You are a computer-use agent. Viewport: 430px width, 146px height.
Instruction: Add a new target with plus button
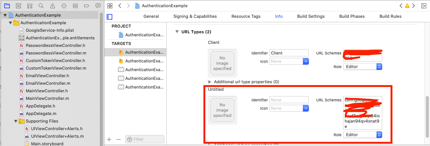[x=109, y=139]
